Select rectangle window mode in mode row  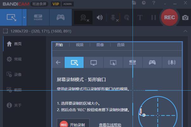(74, 63)
